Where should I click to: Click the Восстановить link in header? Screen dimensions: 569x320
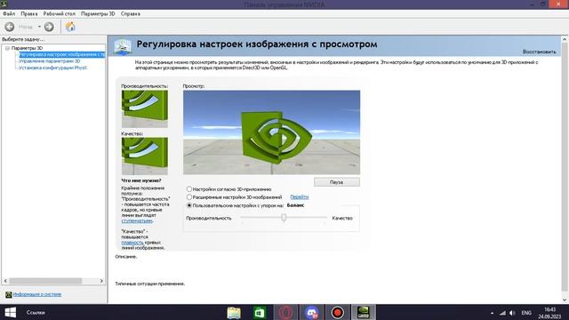tap(539, 52)
